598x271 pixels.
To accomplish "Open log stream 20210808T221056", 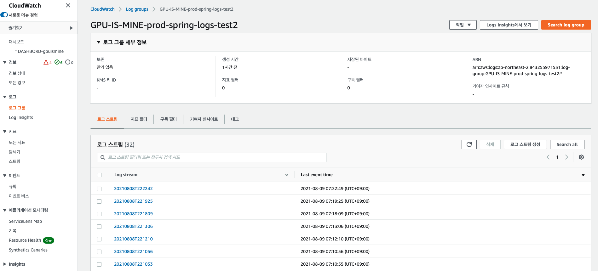I will (133, 251).
